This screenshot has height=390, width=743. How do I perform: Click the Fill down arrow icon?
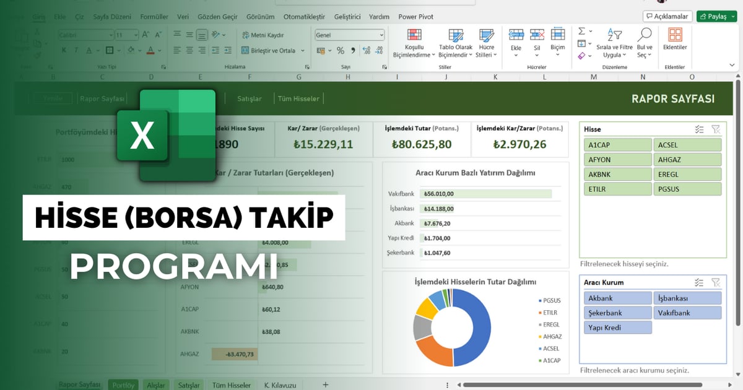click(x=581, y=43)
